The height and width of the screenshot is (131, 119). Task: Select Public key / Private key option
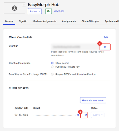[52, 67]
